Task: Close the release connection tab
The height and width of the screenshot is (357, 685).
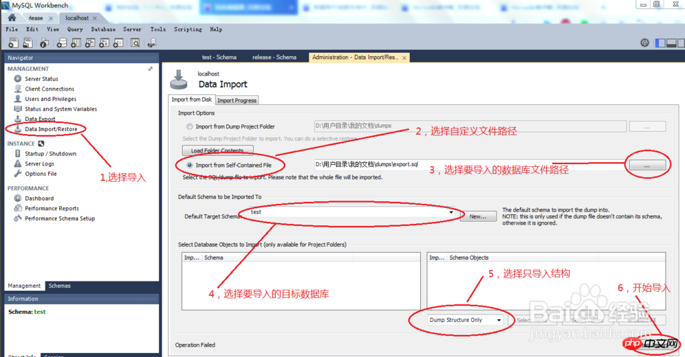Action: pyautogui.click(x=51, y=19)
